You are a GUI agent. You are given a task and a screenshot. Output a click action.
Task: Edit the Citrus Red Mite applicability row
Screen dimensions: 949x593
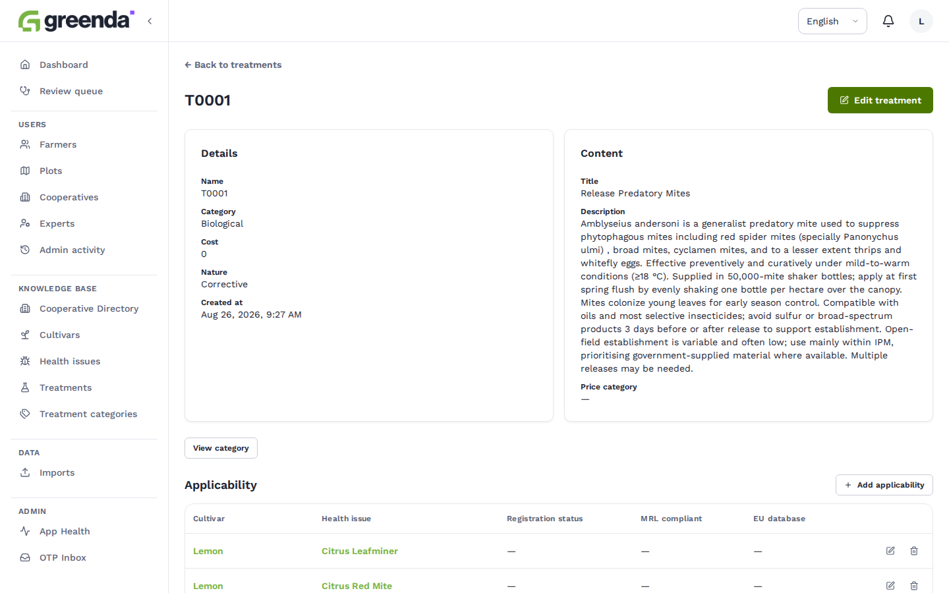[x=890, y=586]
